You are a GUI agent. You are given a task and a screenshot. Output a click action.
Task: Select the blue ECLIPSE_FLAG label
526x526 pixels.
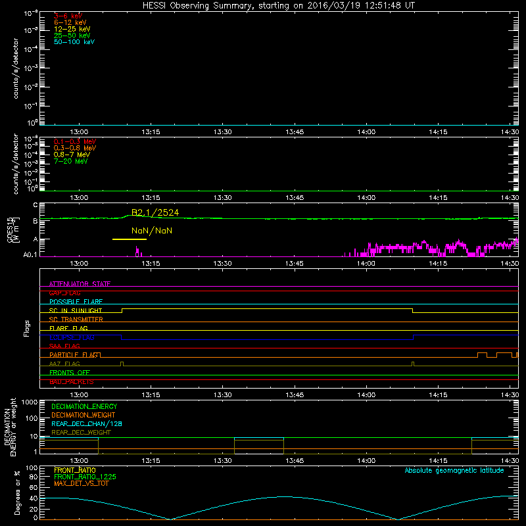(72, 337)
